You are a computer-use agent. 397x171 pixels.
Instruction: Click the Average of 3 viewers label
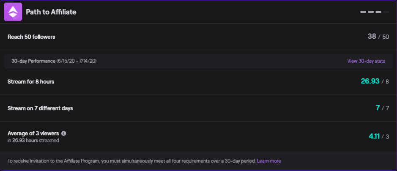click(33, 134)
